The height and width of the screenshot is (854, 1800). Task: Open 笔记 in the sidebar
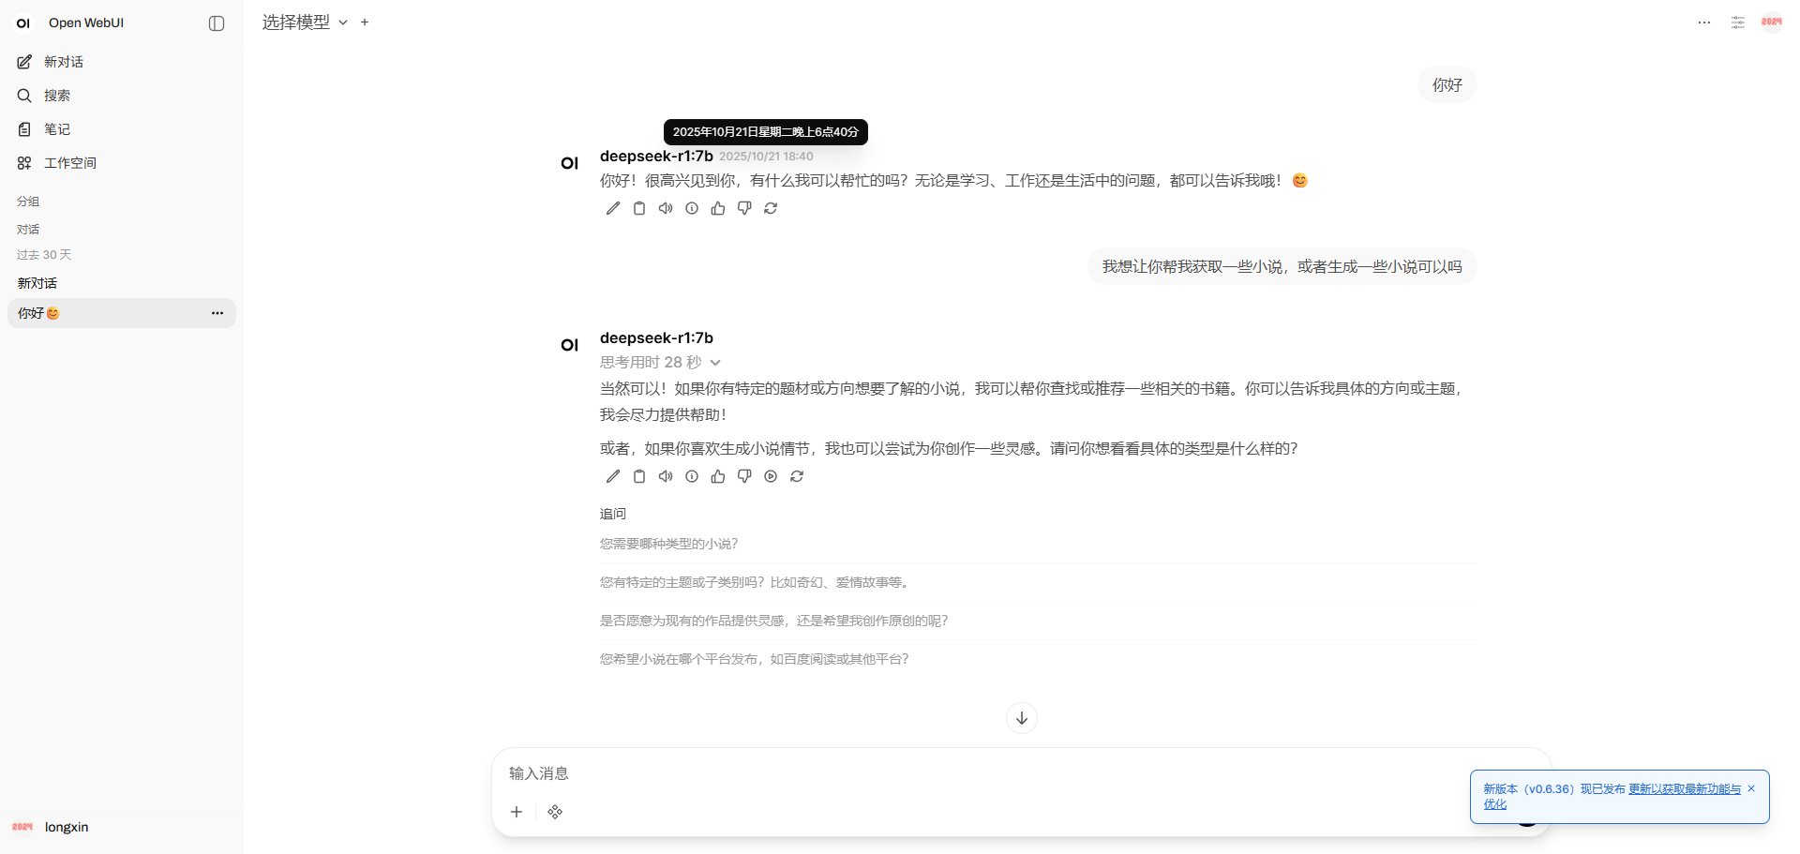click(x=56, y=129)
